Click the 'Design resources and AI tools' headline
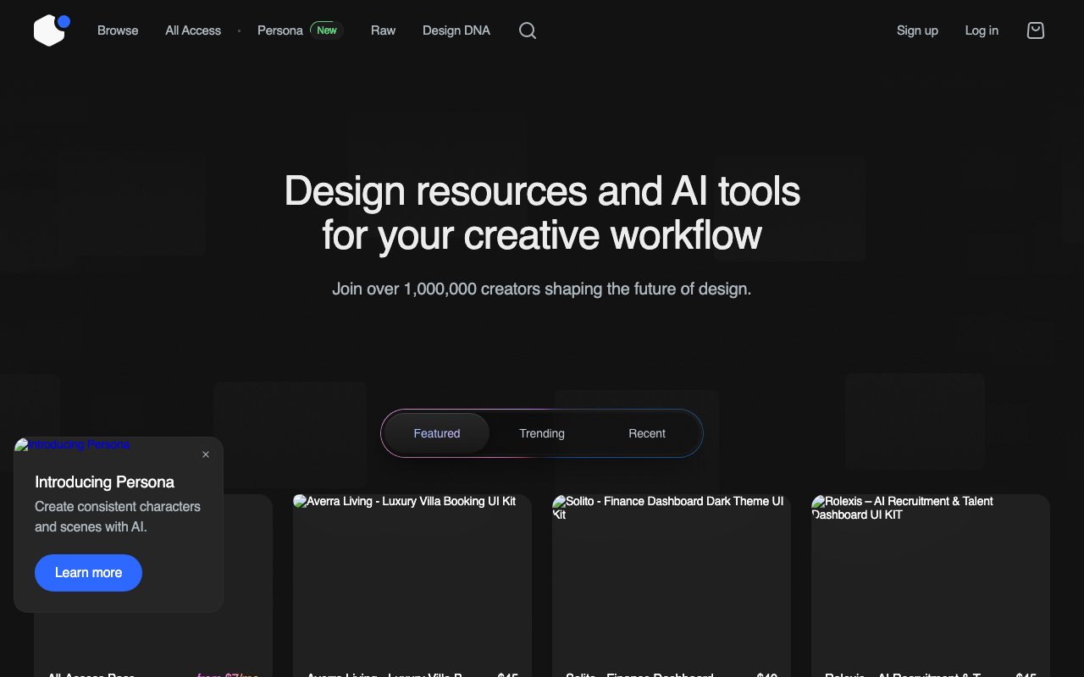The image size is (1084, 677). pyautogui.click(x=542, y=213)
